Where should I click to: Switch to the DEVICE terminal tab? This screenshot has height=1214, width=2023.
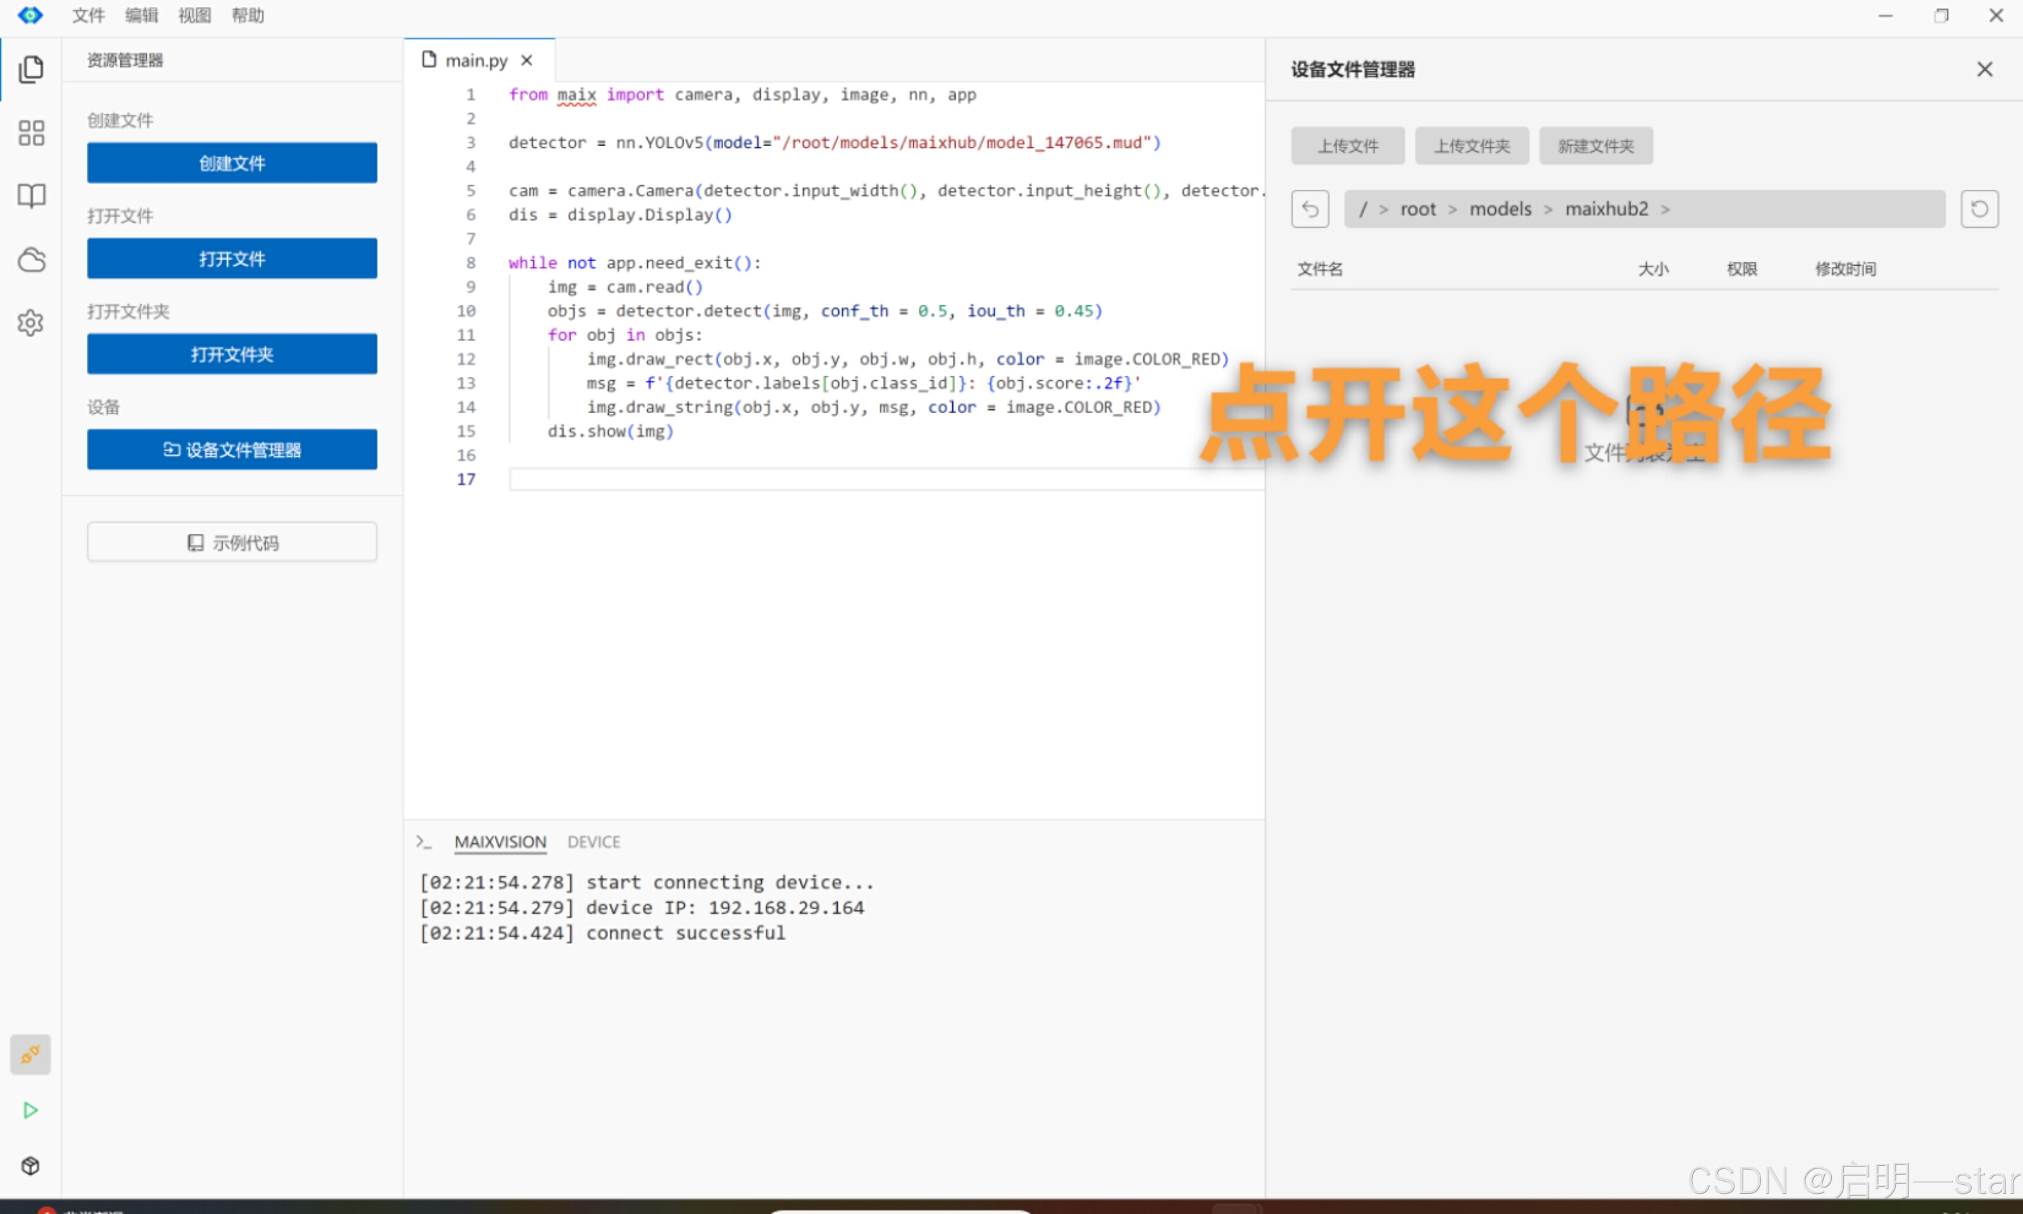point(593,842)
